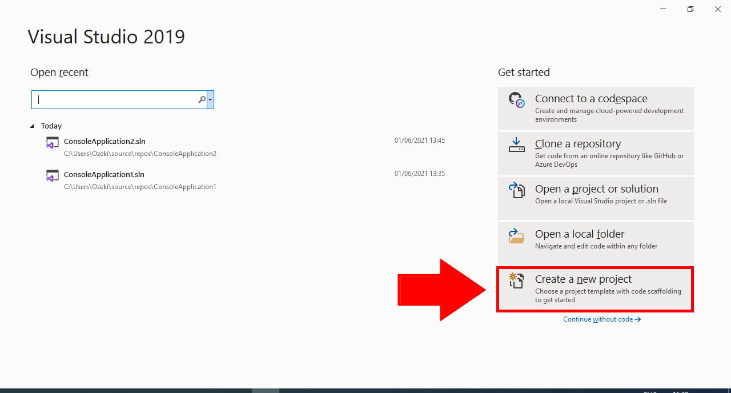The height and width of the screenshot is (393, 731).
Task: Select the "Open a project or solution" title
Action: click(x=597, y=189)
